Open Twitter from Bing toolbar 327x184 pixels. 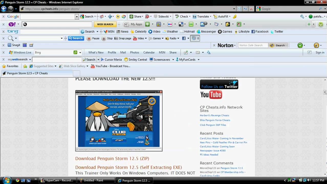pyautogui.click(x=277, y=31)
